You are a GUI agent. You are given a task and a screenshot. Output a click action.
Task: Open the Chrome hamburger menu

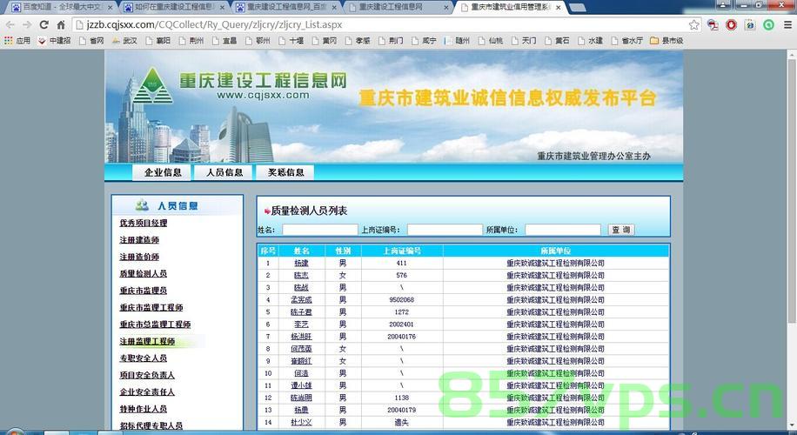click(787, 24)
